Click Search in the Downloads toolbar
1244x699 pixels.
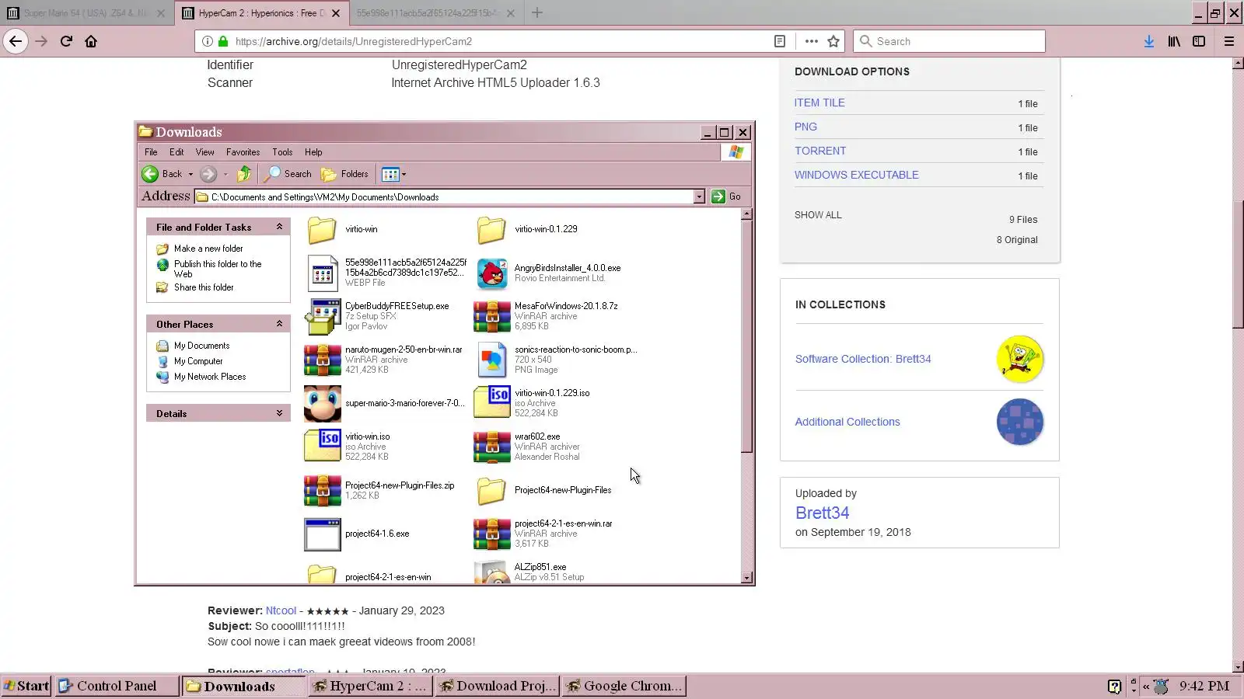click(x=288, y=174)
